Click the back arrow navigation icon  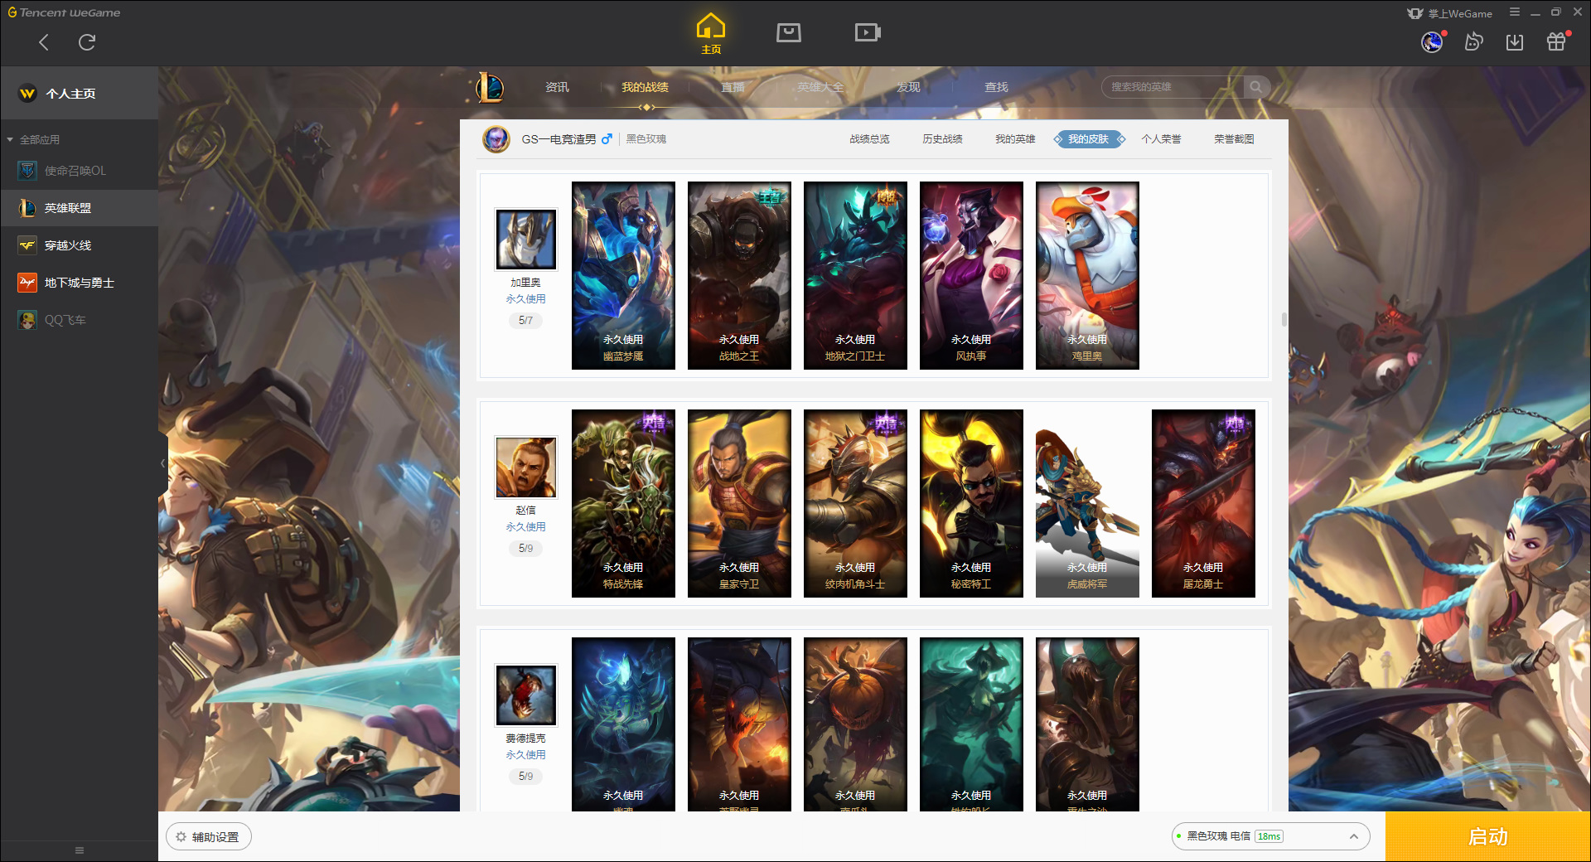[44, 42]
